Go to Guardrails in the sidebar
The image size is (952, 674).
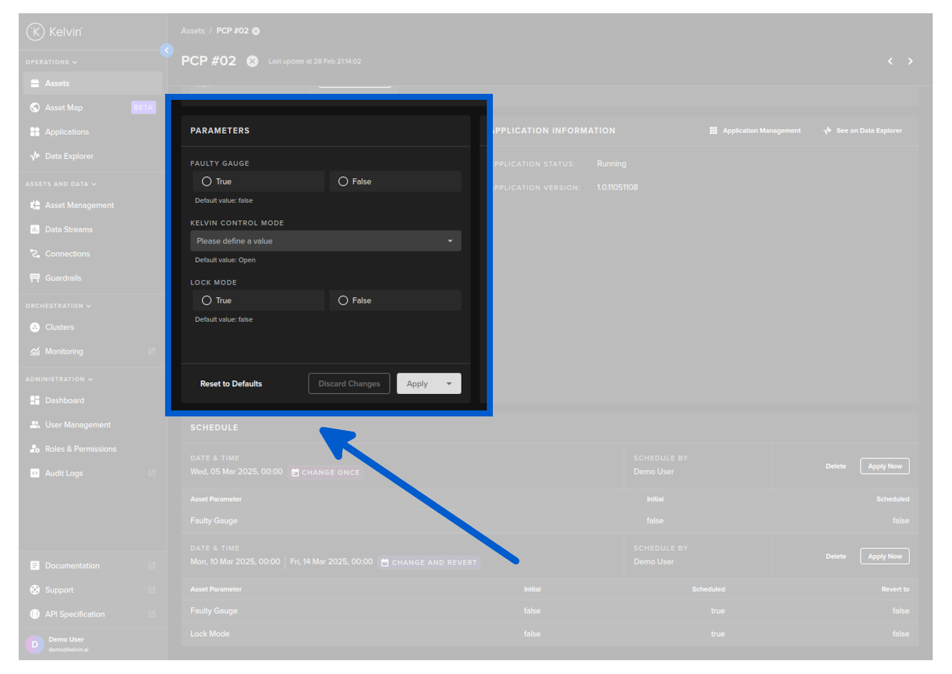pos(63,278)
